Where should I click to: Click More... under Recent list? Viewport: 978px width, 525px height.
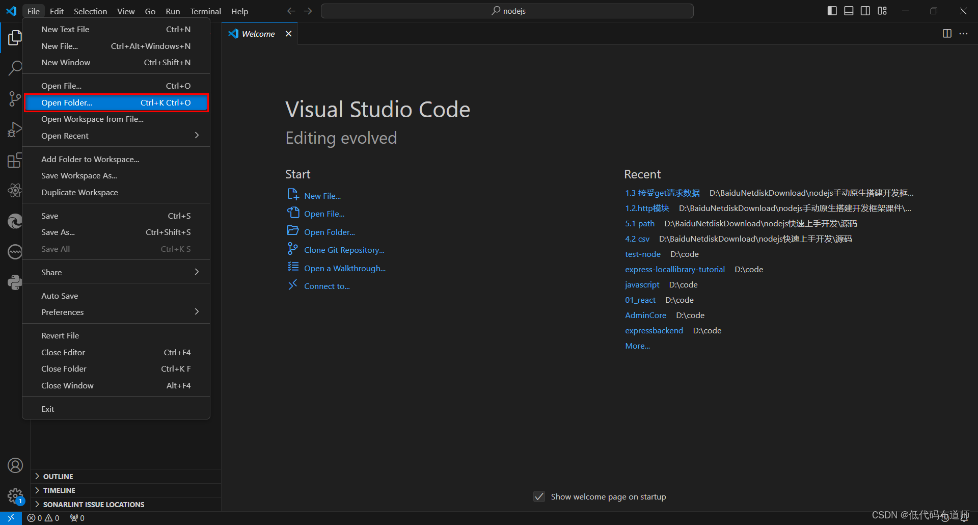click(x=638, y=346)
